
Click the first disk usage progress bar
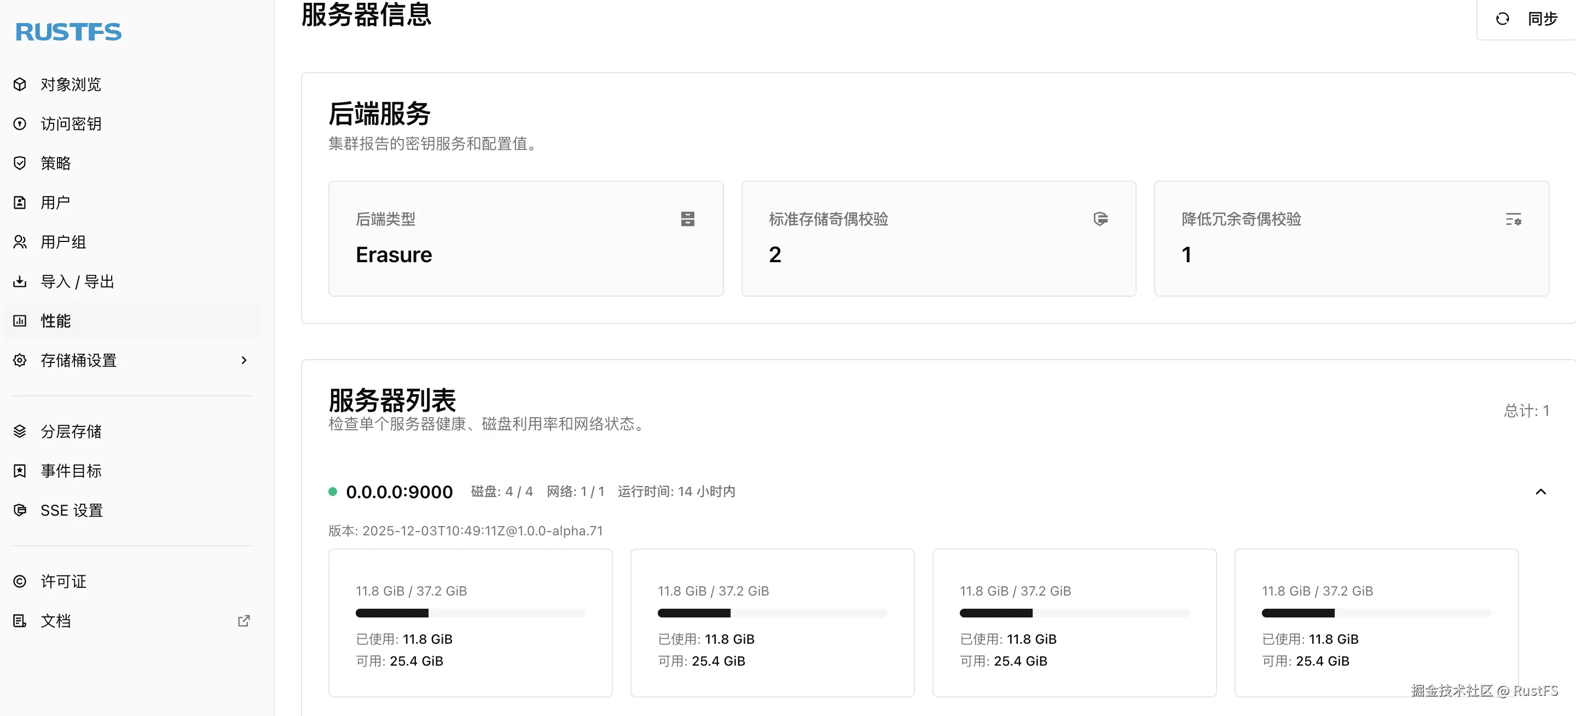pos(470,613)
